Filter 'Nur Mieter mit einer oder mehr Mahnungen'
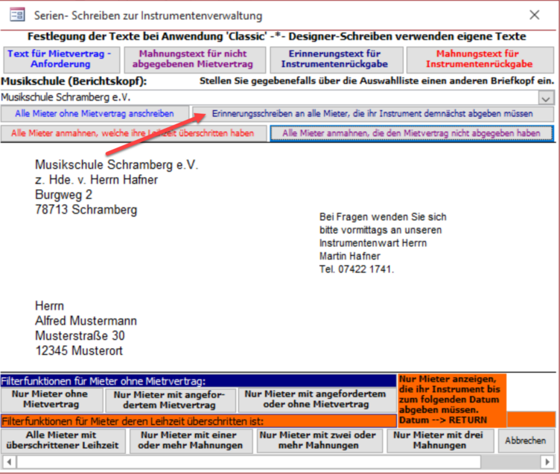The image size is (560, 474). 192,441
